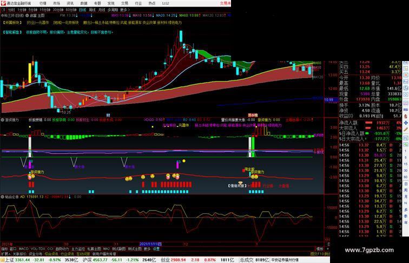Click sidebar 1-minute period shortcut
409x263 pixels.
click(406, 151)
